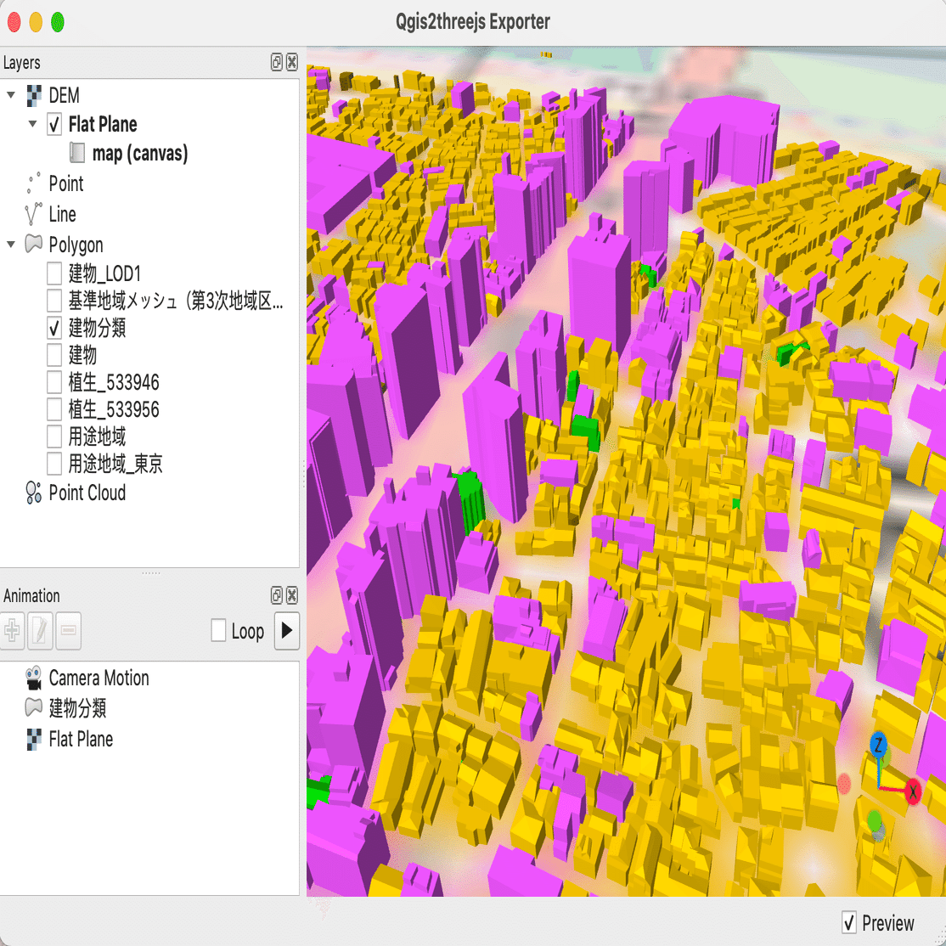
Task: Enable the 植生_533946 layer
Action: pyautogui.click(x=54, y=382)
